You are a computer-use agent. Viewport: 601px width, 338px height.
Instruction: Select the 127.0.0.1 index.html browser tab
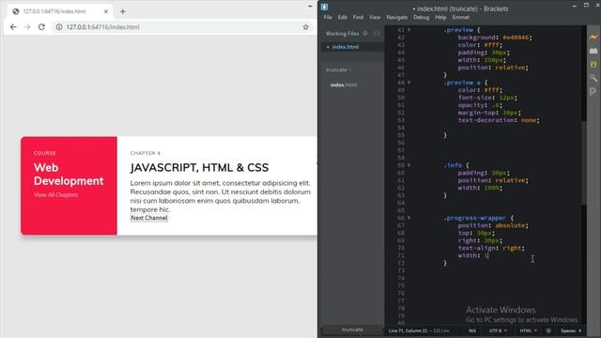(60, 11)
